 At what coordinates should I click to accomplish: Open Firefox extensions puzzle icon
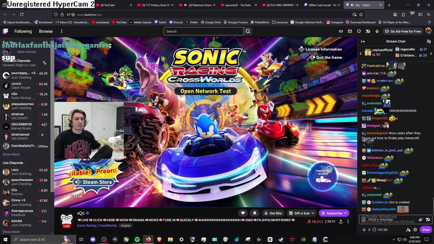(x=403, y=15)
